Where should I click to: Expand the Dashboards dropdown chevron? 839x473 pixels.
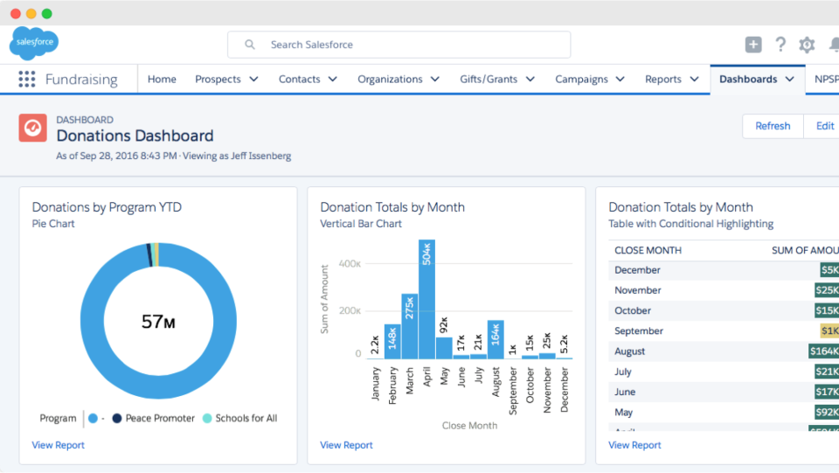(x=790, y=80)
